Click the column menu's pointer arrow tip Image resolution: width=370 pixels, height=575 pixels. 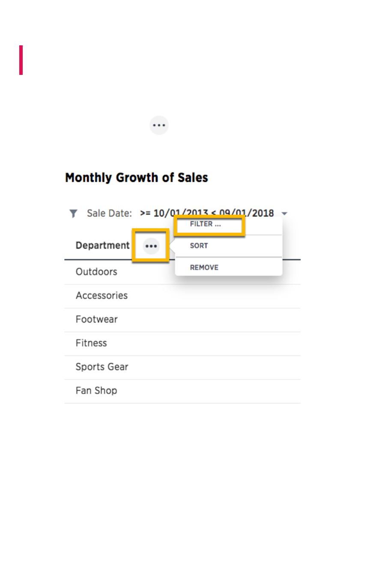tap(172, 246)
